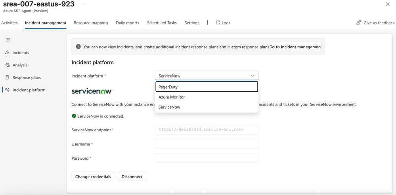Click the 'srea-007-eastus-923' title
The height and width of the screenshot is (195, 396).
[x=38, y=4]
